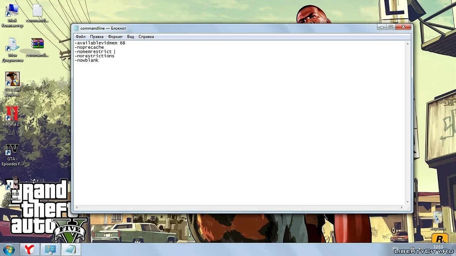Open the Windows Start menu
Viewport: 456px width, 256px height.
pos(9,249)
